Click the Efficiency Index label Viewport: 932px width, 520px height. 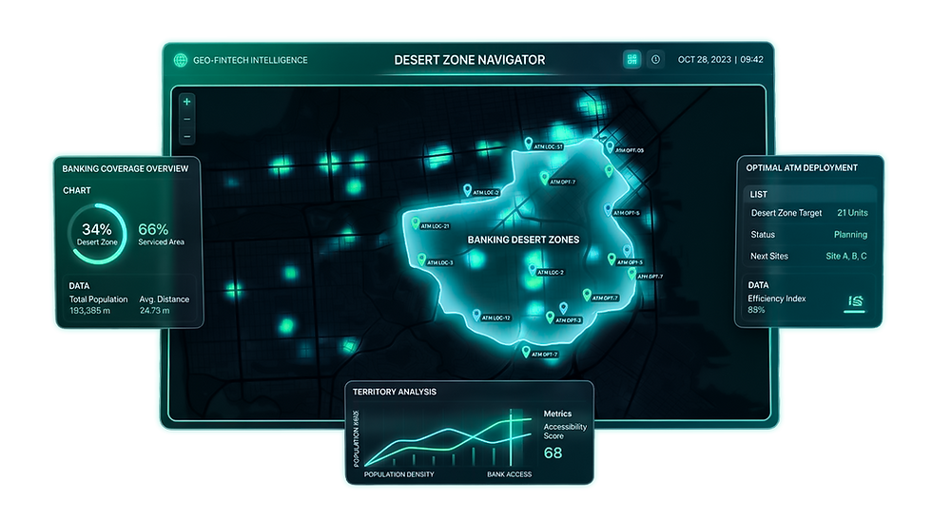777,299
